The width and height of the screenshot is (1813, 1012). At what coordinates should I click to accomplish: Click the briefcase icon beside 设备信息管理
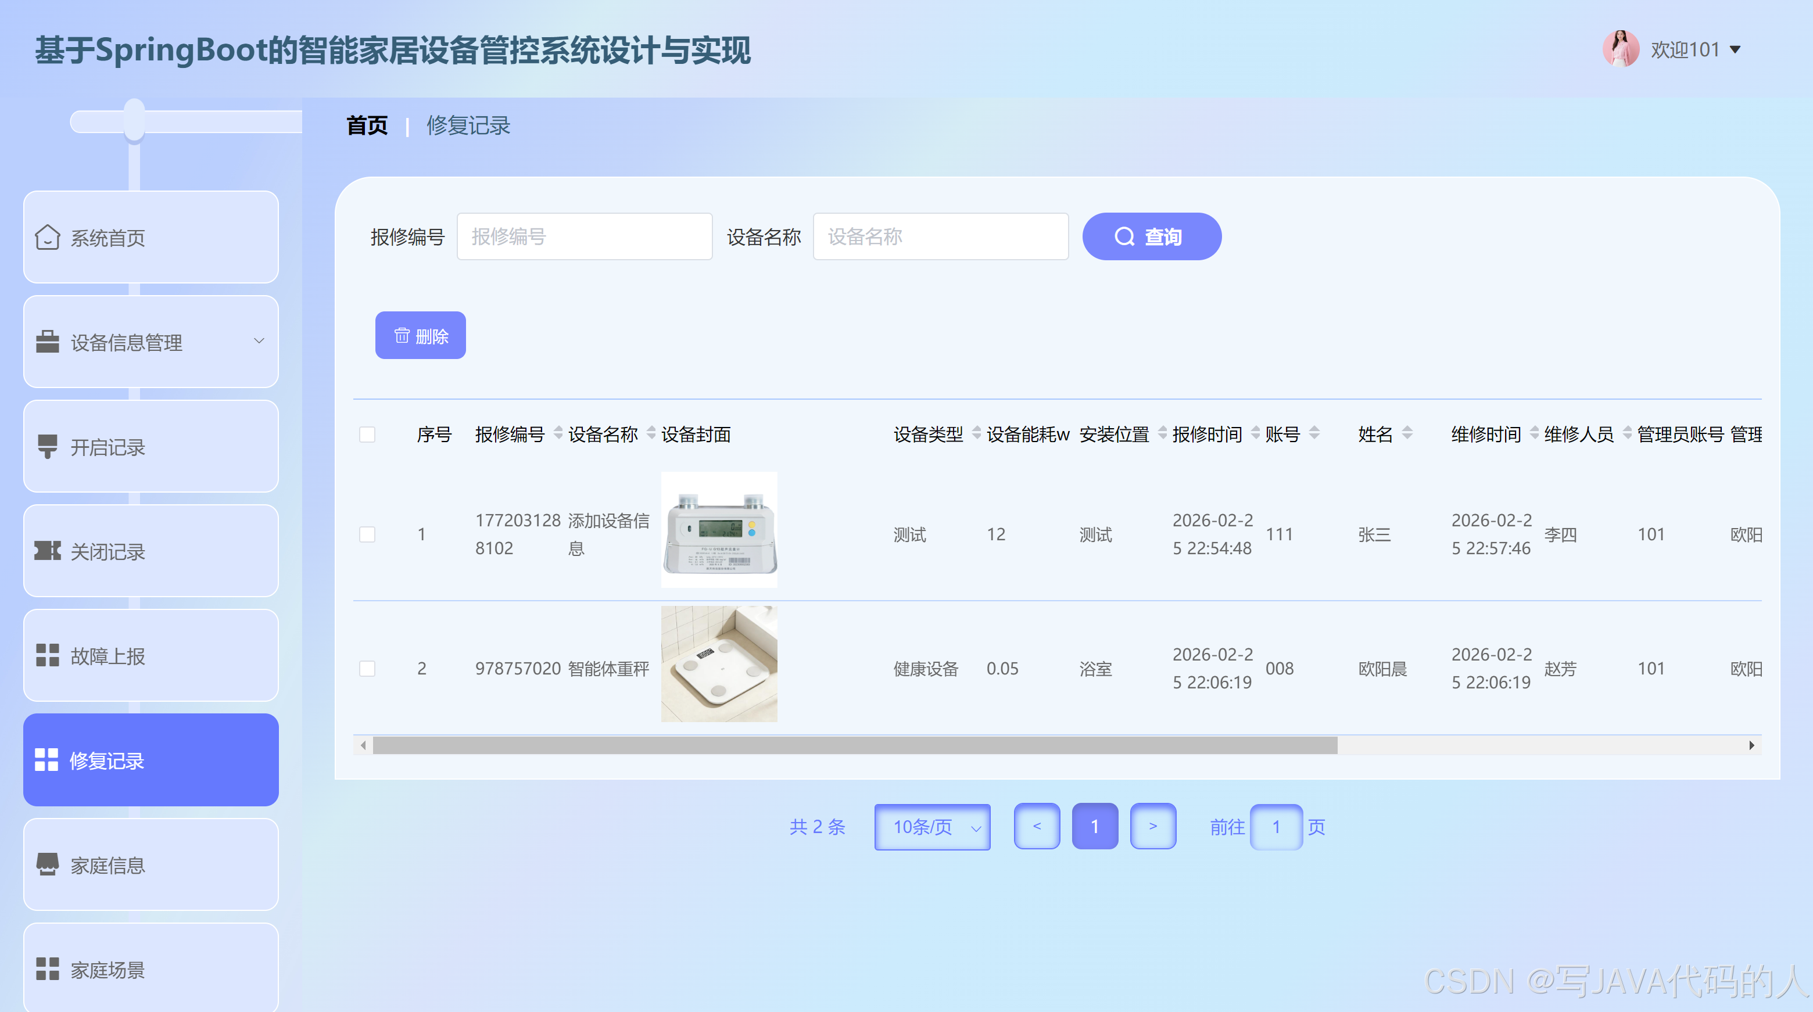(47, 342)
